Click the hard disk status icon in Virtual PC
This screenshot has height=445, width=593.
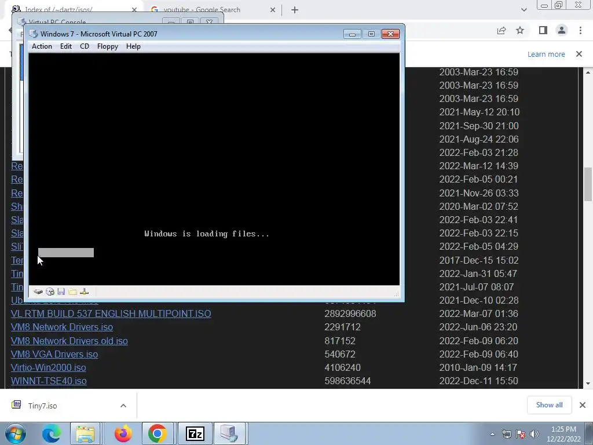(38, 291)
